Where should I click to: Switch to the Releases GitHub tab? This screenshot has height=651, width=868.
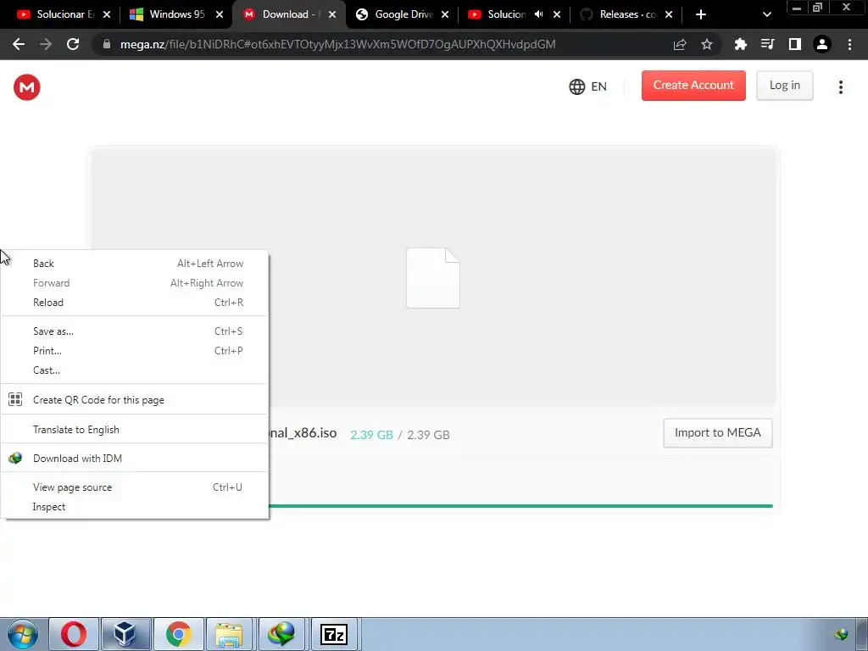coord(626,14)
